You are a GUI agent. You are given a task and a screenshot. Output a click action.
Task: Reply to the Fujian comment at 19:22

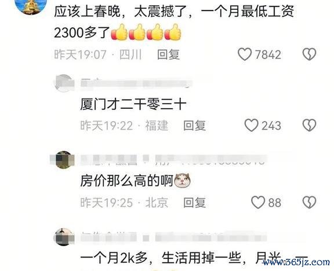tap(194, 125)
